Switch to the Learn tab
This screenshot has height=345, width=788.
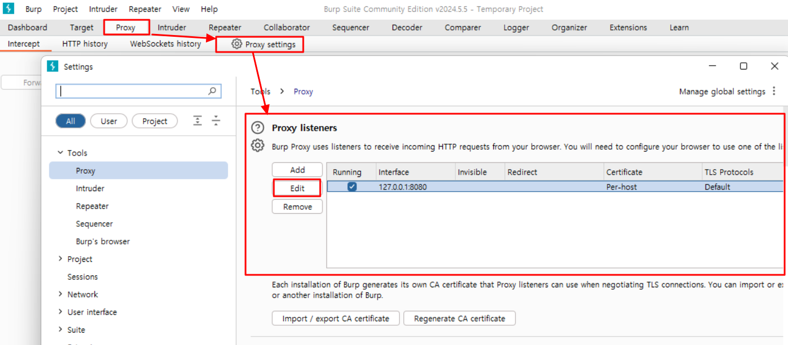click(679, 27)
